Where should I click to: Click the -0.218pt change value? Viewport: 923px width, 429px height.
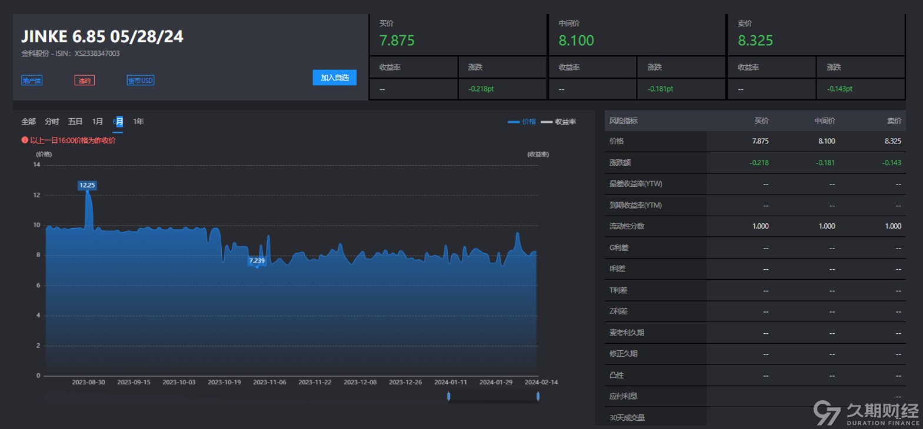tap(481, 89)
